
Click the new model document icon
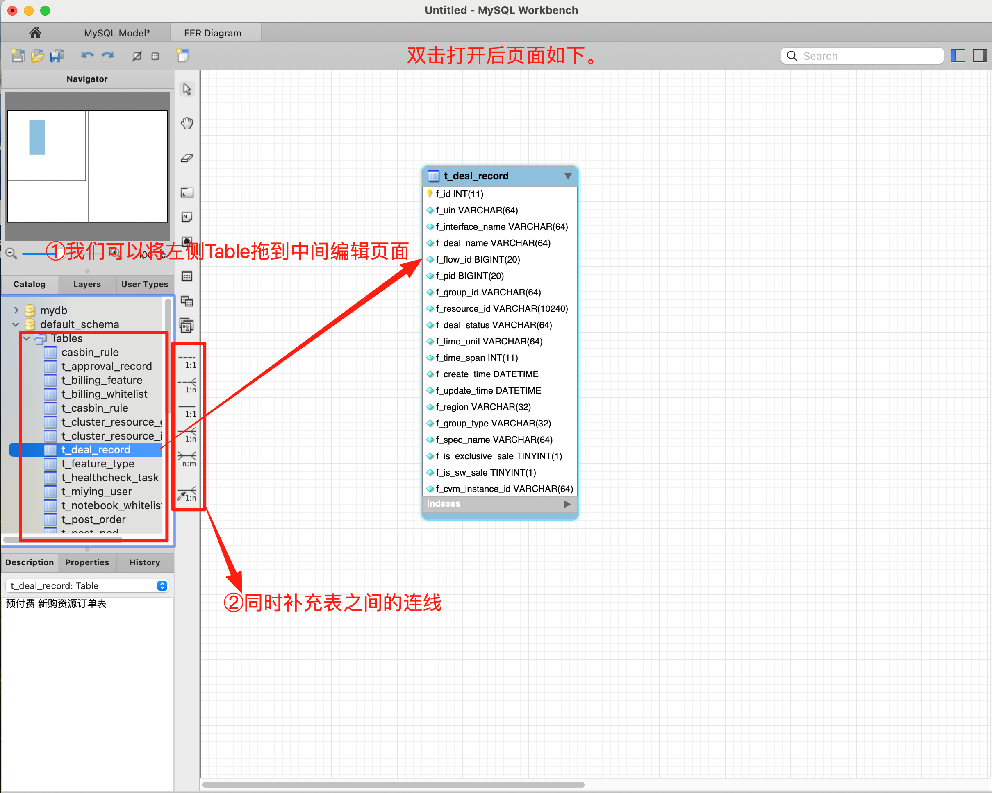[18, 56]
